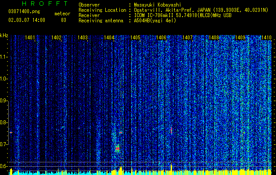Click the 0.8 kHz axis tick

4,122
